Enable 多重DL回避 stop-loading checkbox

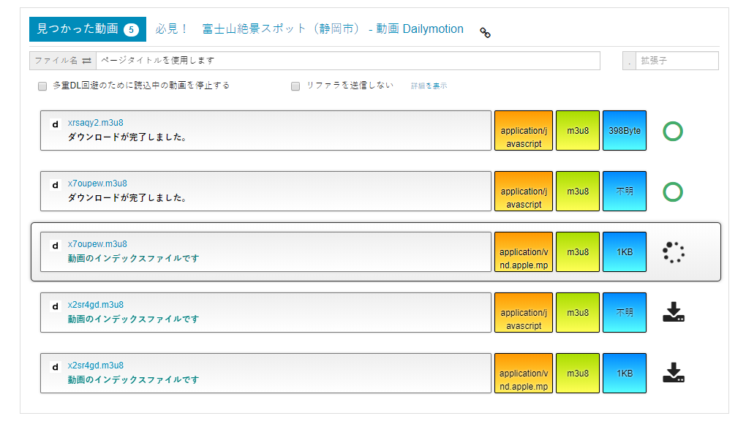point(42,86)
